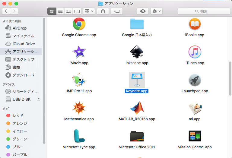Click the 検索 search field
Viewport: 232px width, 158px height.
click(x=204, y=11)
